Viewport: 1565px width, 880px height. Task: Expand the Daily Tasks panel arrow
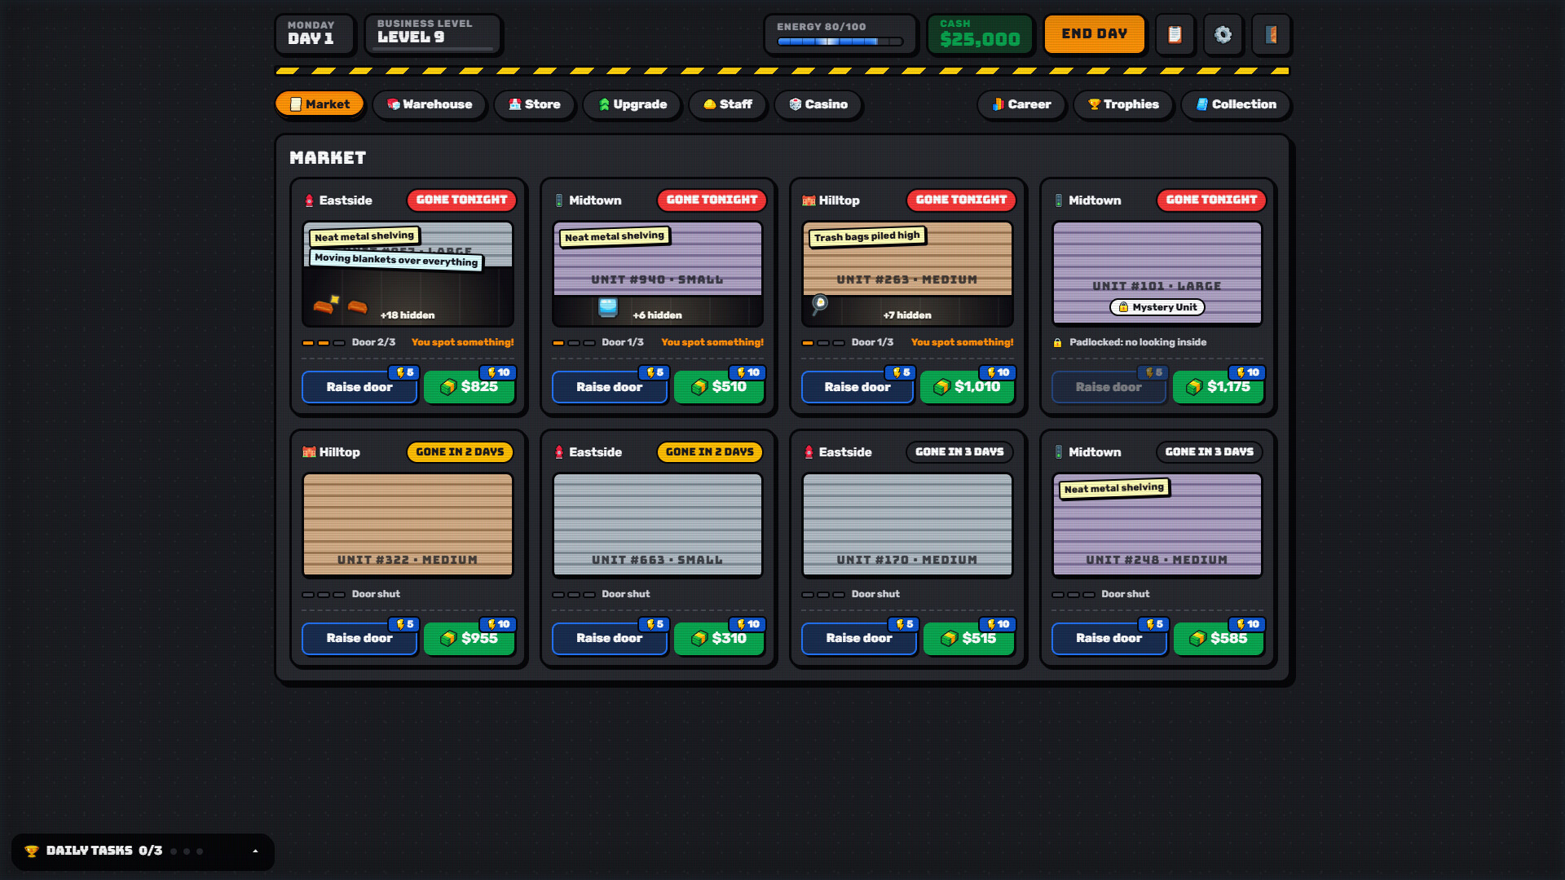coord(255,851)
